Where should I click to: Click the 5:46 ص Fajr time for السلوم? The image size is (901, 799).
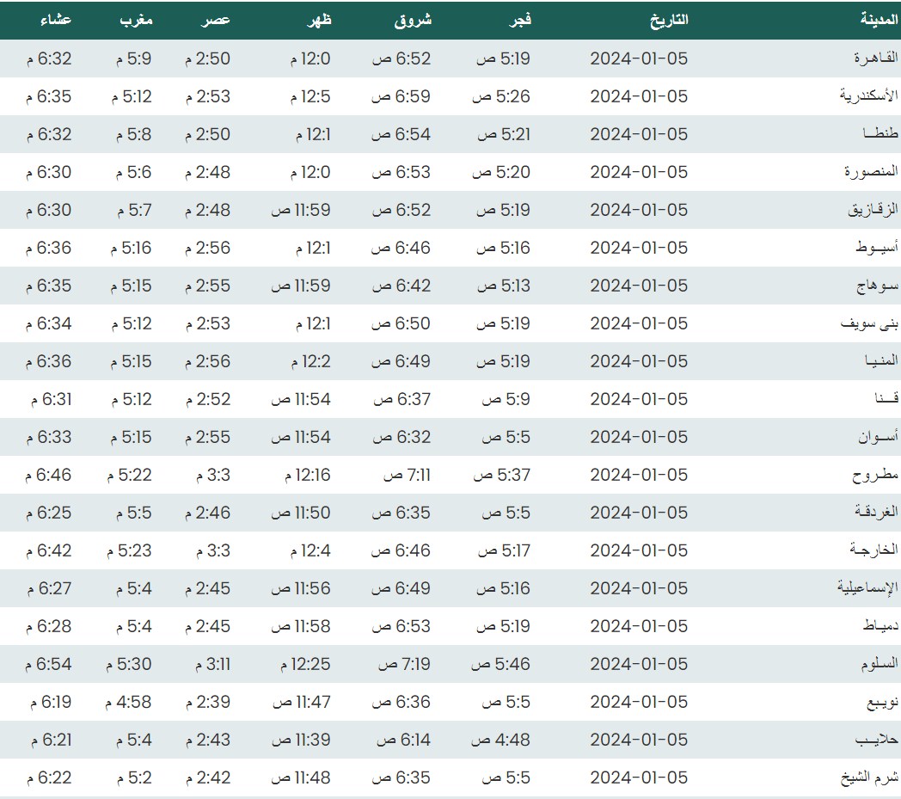tap(500, 664)
